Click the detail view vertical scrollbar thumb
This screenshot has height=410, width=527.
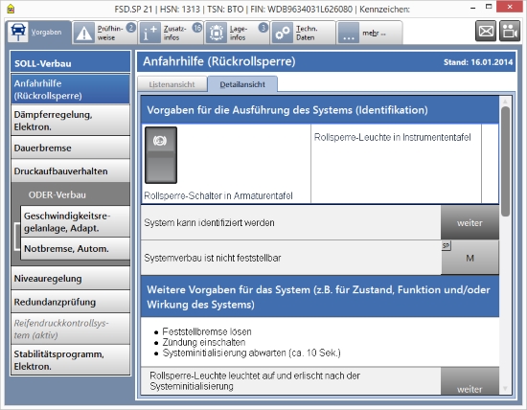point(505,161)
